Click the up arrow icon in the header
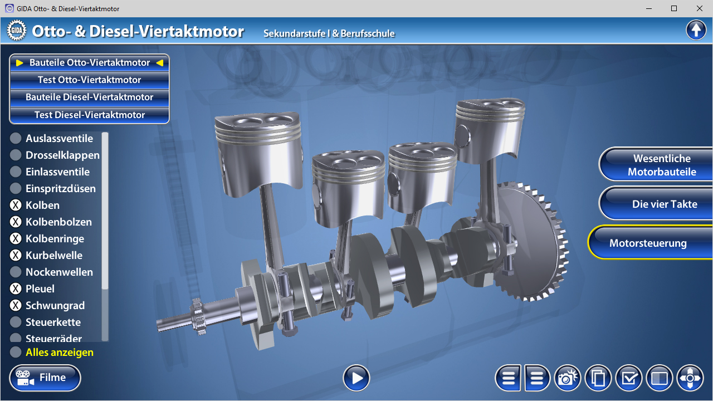This screenshot has height=401, width=713. [696, 30]
